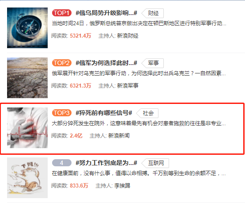Open the compass thumbnail image
Viewport: 245px width, 203px height.
click(27, 28)
